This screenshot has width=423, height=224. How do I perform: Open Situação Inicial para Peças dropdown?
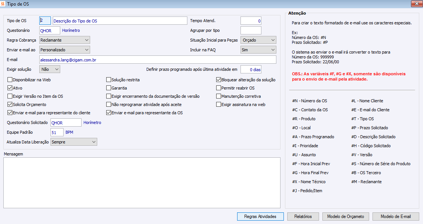258,40
